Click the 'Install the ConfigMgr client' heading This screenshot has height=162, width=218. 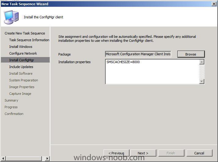(x=44, y=17)
